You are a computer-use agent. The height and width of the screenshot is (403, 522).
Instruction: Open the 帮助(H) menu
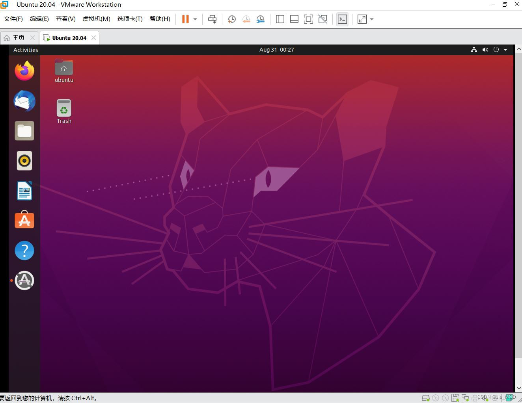160,19
